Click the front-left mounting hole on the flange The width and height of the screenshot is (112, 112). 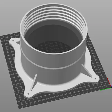(28, 94)
